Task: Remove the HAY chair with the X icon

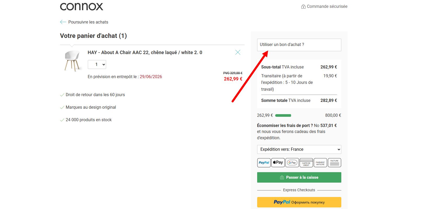Action: (x=238, y=52)
